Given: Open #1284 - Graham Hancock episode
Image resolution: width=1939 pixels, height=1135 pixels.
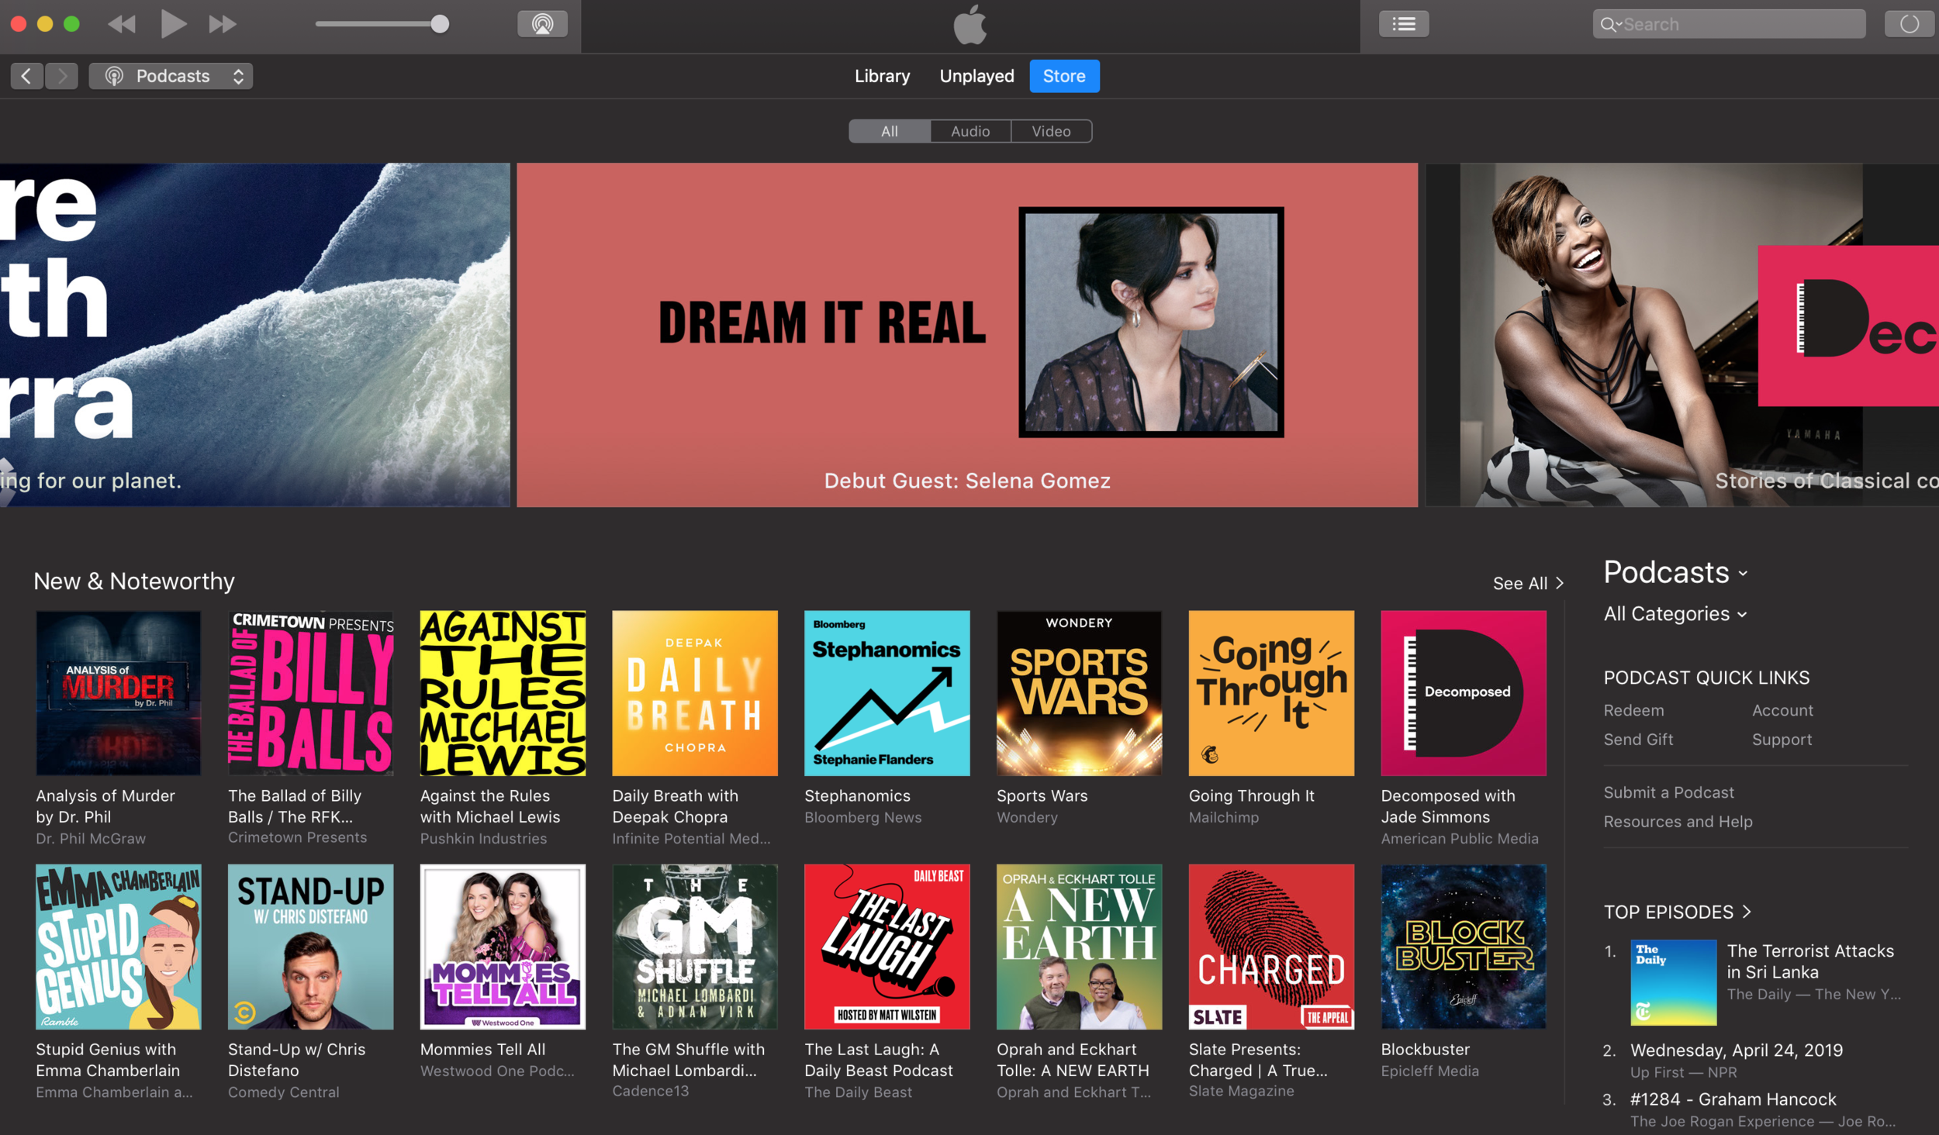Looking at the screenshot, I should (1733, 1099).
